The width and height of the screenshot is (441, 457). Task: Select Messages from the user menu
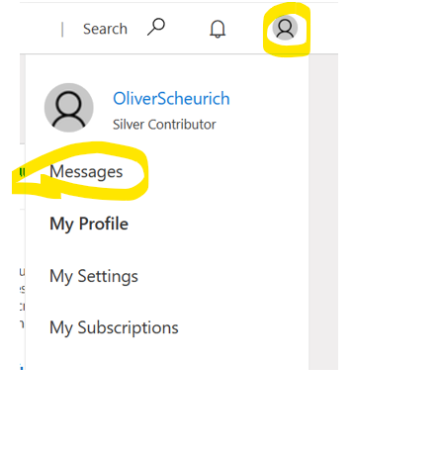click(86, 172)
